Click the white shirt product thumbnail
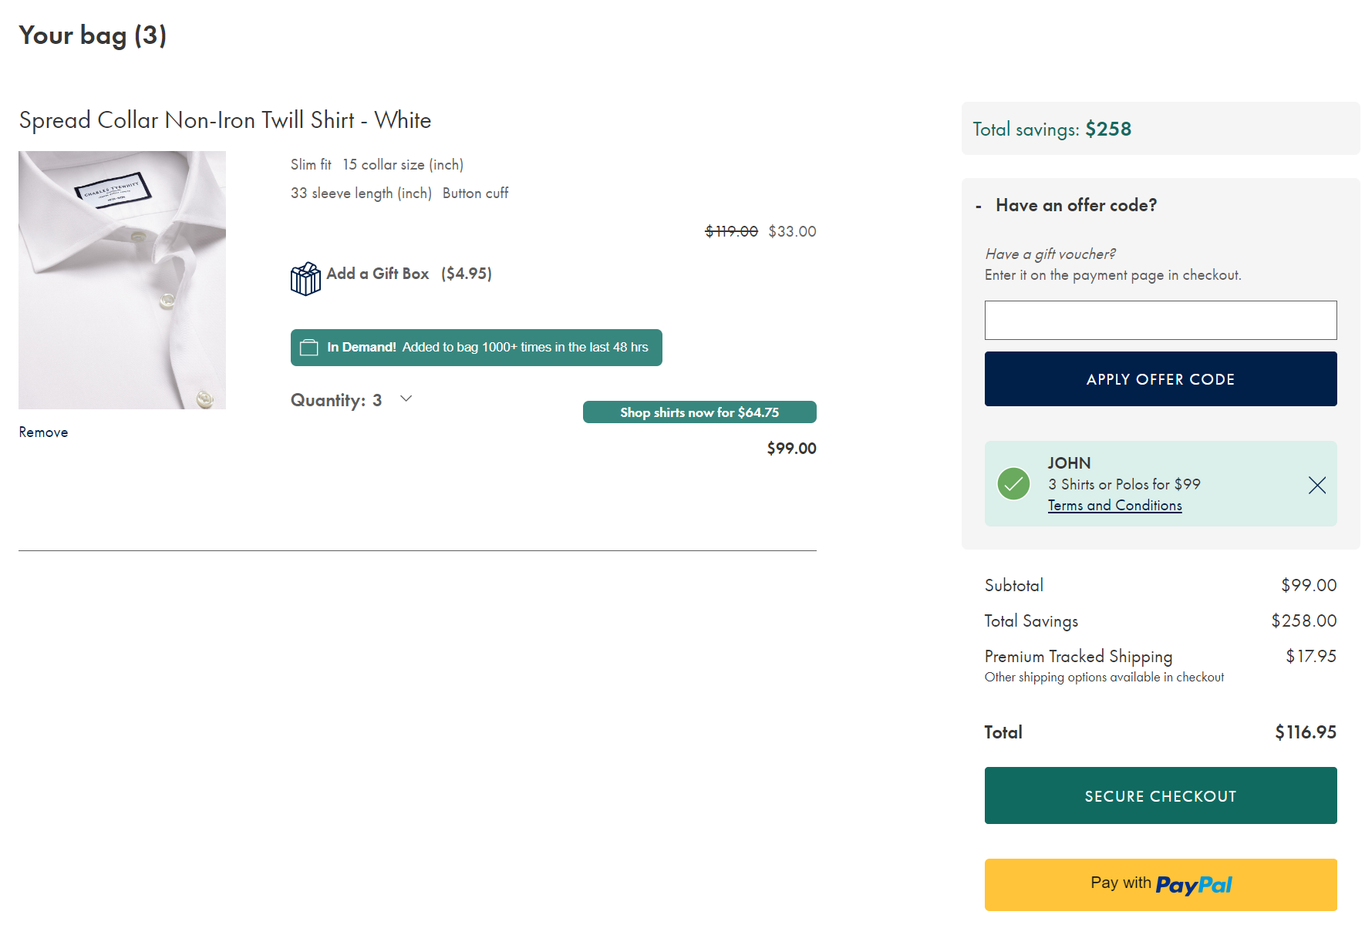This screenshot has width=1365, height=935. (122, 280)
